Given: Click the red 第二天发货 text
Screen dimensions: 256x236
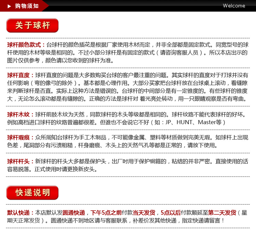Looking at the screenshot, I should tap(222, 213).
